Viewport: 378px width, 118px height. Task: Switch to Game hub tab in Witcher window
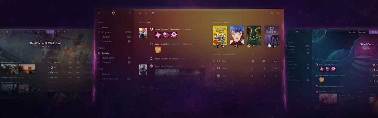(30, 32)
